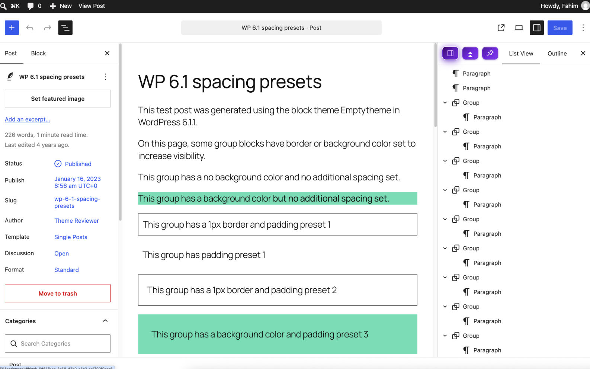Open the comments bubble in the admin bar

31,6
